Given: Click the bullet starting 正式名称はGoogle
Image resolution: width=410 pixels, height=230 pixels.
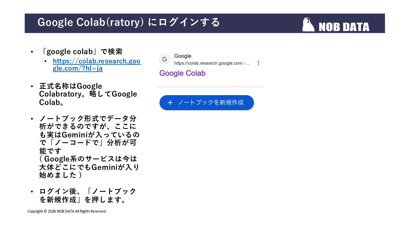Looking at the screenshot, I should click(88, 94).
